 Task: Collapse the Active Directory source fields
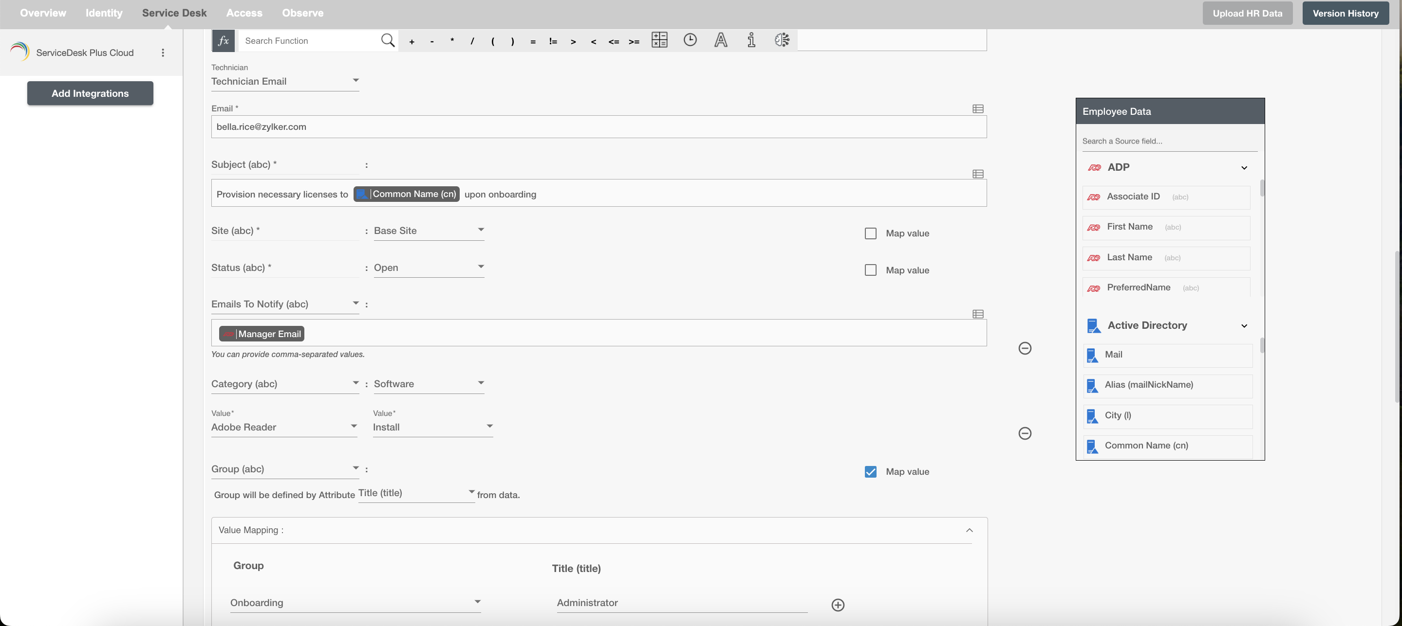click(x=1244, y=326)
